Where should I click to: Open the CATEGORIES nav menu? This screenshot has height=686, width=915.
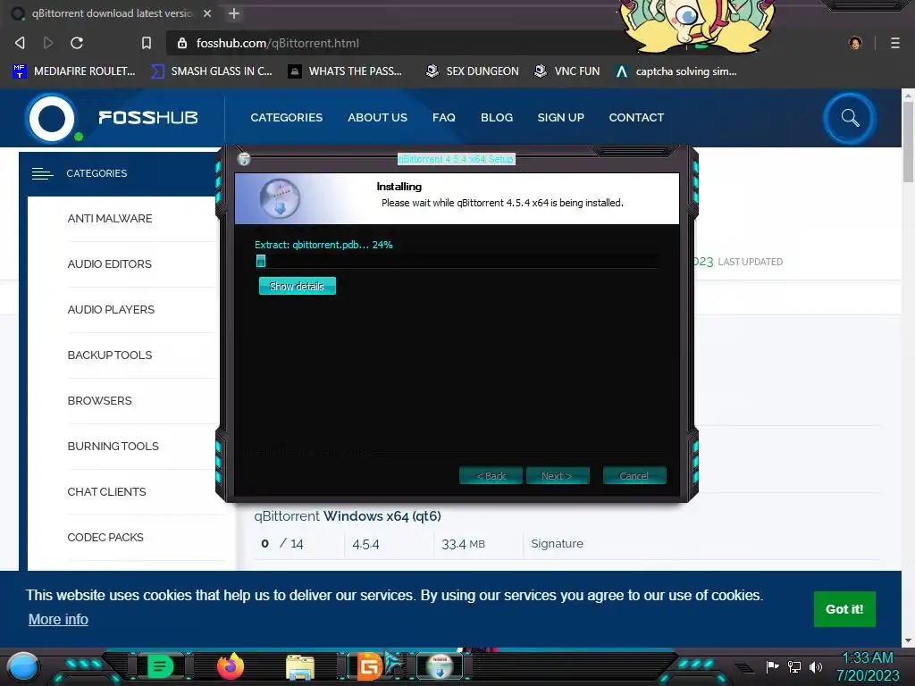pos(287,117)
